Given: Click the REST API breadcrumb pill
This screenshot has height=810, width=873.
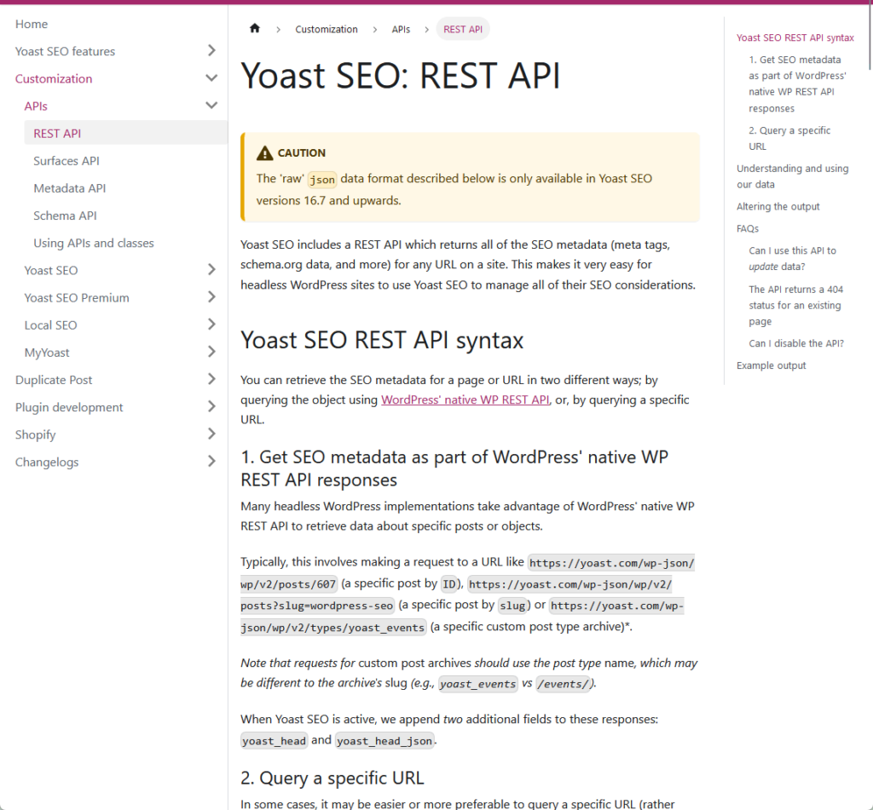Looking at the screenshot, I should point(463,29).
